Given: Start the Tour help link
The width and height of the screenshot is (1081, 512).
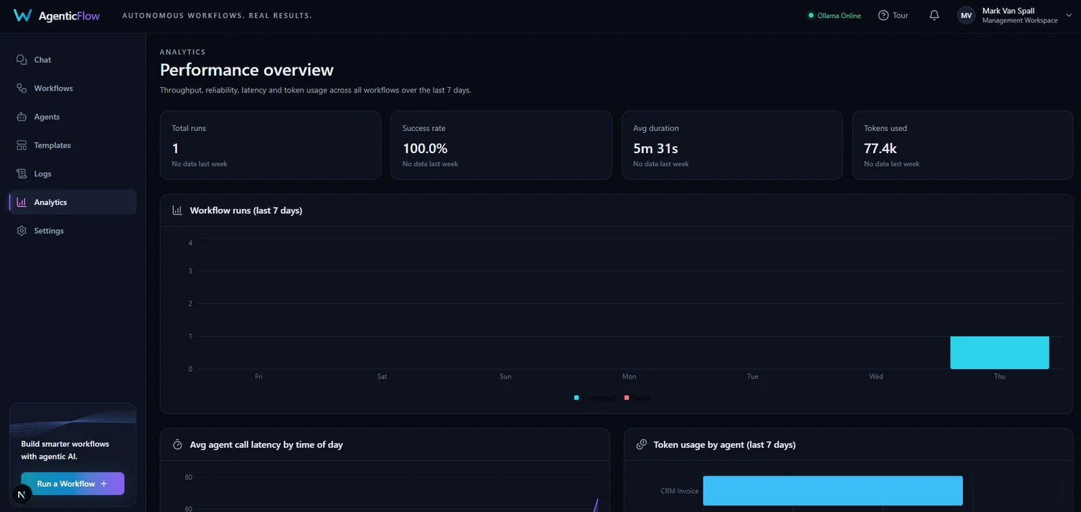Looking at the screenshot, I should 893,16.
